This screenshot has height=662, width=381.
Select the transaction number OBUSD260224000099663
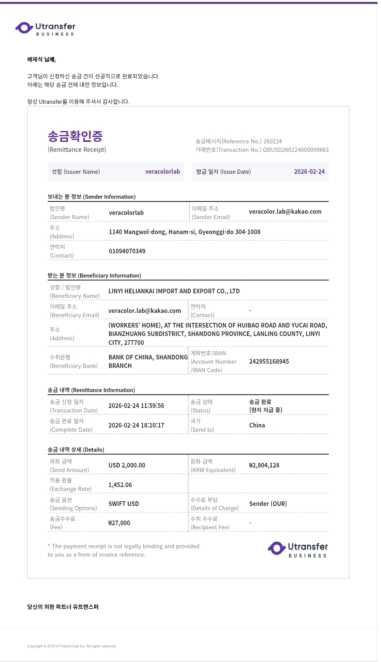tap(296, 150)
